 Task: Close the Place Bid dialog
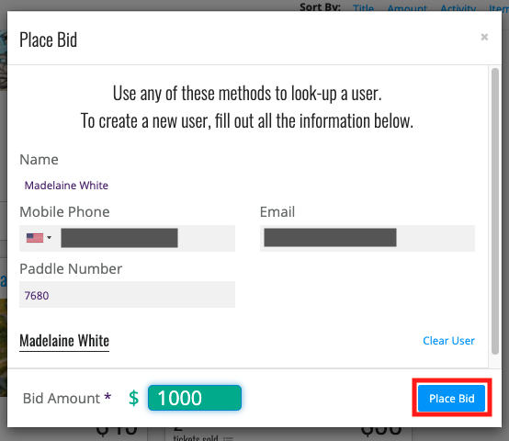coord(484,37)
